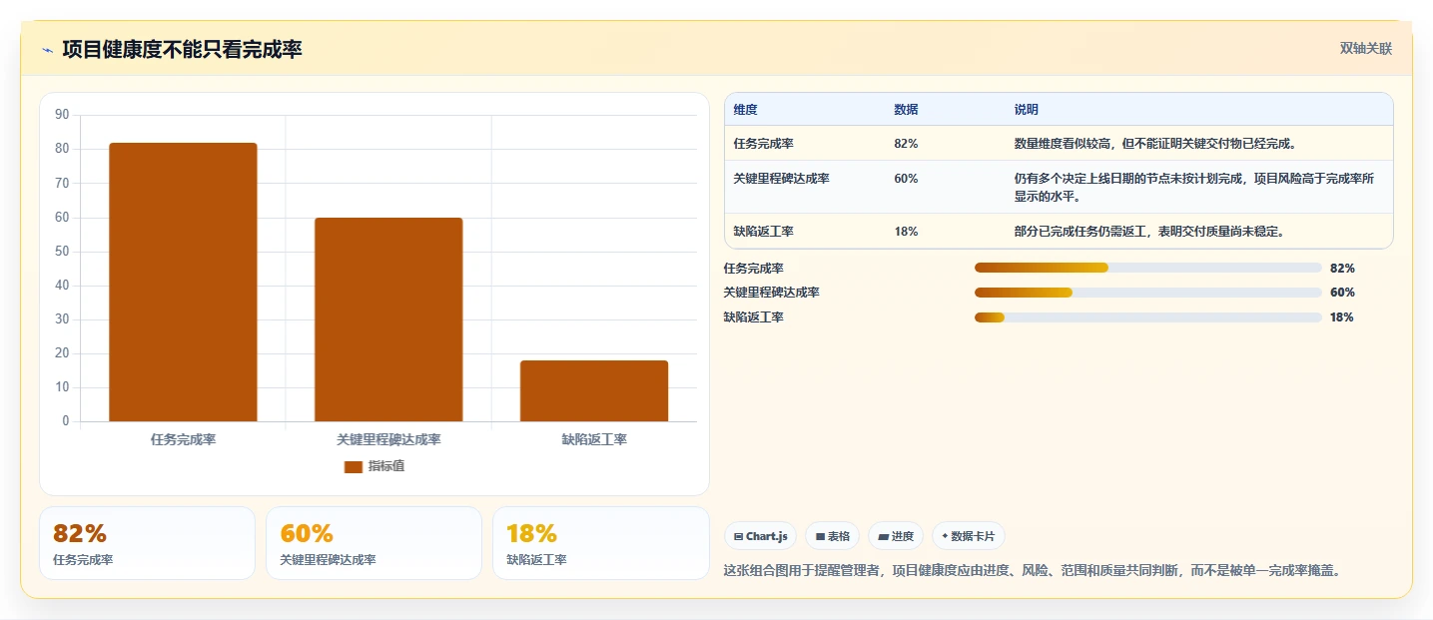Click the 缺陷返工率 18% progress bar
Screen dimensions: 1433x620
(1147, 317)
